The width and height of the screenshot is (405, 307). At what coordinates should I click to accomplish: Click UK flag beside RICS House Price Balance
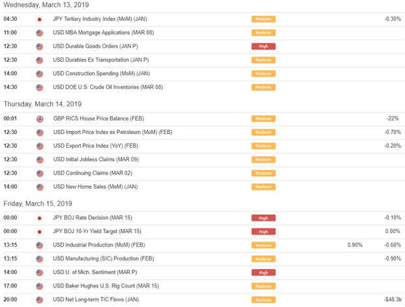(x=40, y=119)
